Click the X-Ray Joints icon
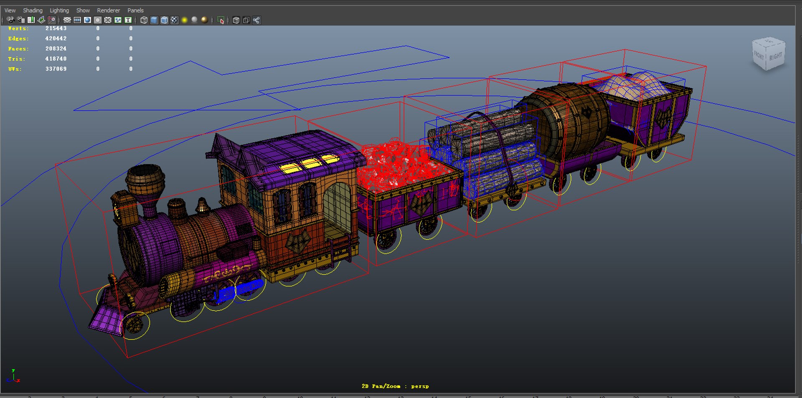This screenshot has height=398, width=802. tap(256, 20)
